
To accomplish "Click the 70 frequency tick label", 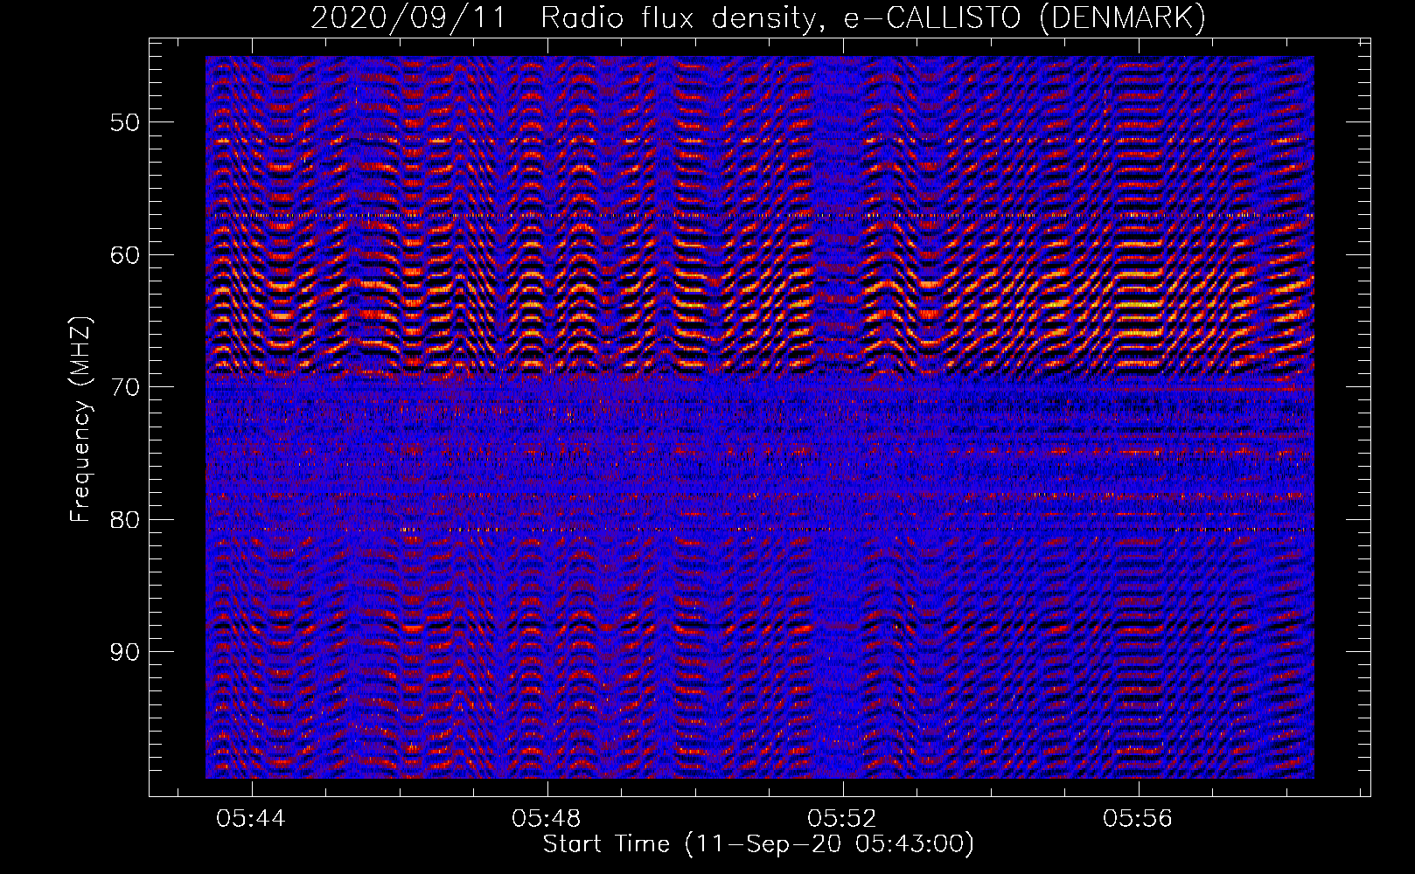I will pos(125,387).
